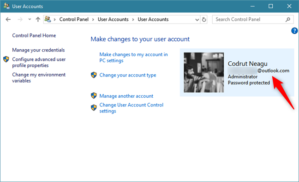Expand chevron between the two User Accounts breadcrumbs
Viewport: 299px width, 182px height.
pos(133,19)
